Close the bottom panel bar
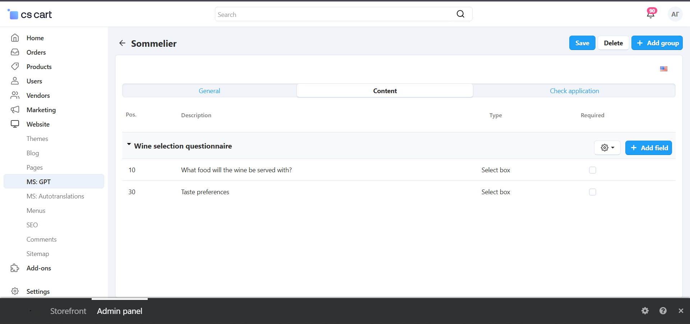 tap(681, 311)
